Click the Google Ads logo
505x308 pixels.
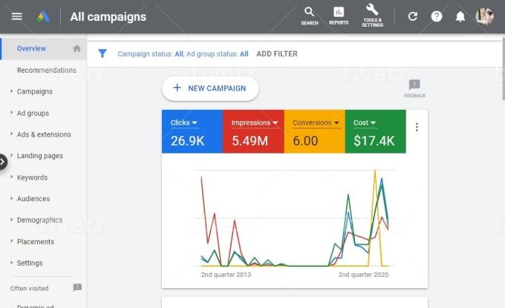pyautogui.click(x=45, y=16)
